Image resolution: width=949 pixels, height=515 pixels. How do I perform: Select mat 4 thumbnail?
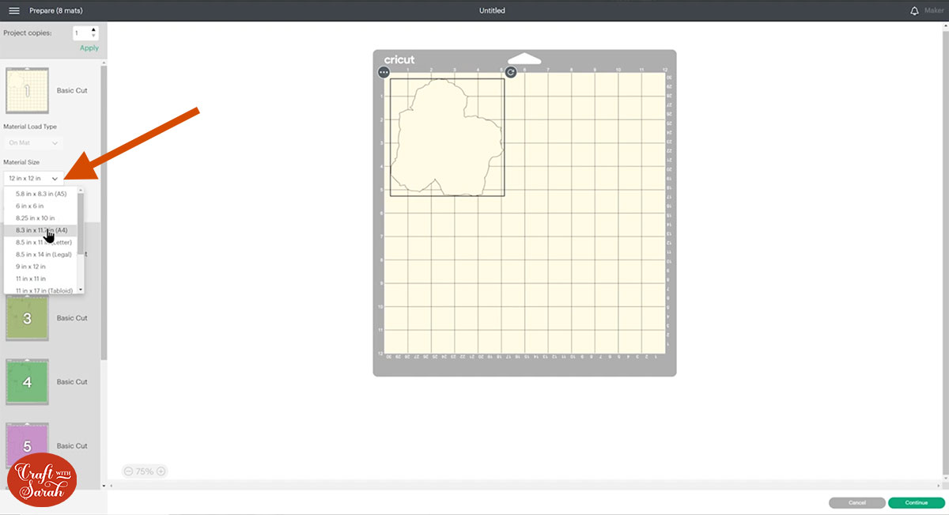[x=27, y=381]
